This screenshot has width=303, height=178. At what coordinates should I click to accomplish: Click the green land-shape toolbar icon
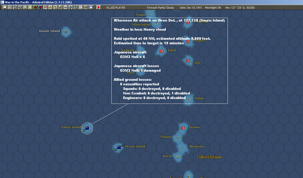[60, 7]
